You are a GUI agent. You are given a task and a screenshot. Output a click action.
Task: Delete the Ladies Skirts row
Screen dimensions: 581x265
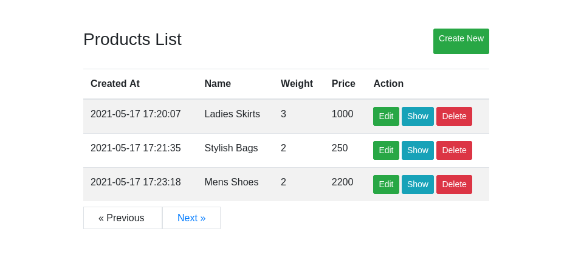coord(454,116)
